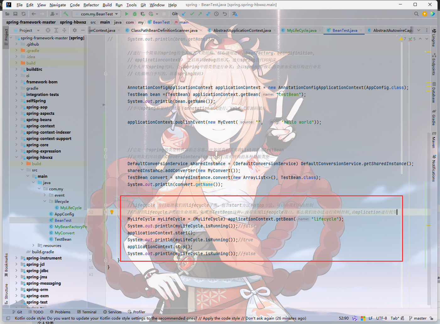Screen dimensions: 440x324
Task: Collapse all in Project panel
Action: [64, 30]
